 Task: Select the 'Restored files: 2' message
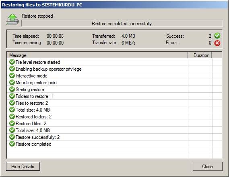[31, 124]
